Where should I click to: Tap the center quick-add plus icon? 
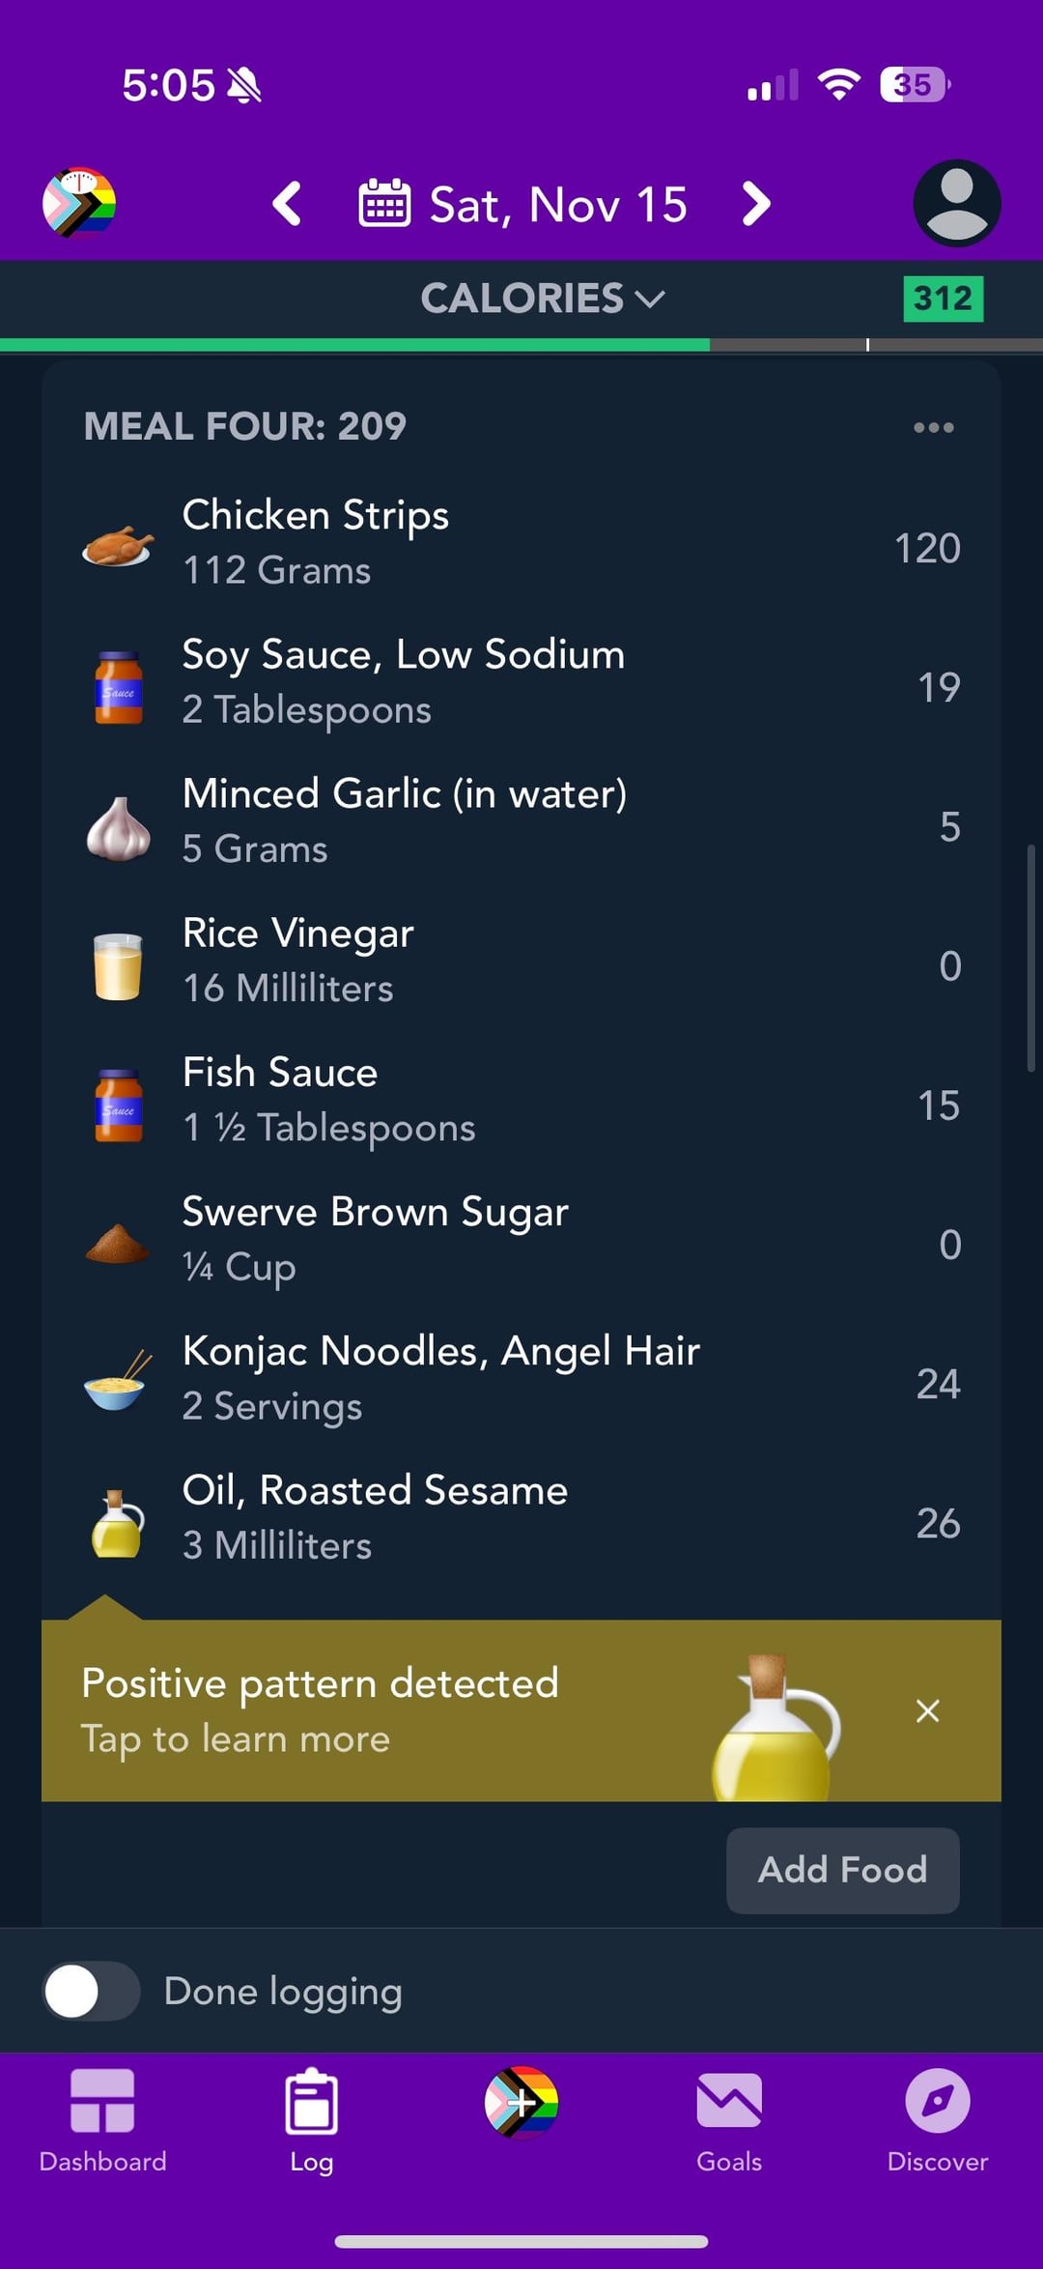click(521, 2102)
